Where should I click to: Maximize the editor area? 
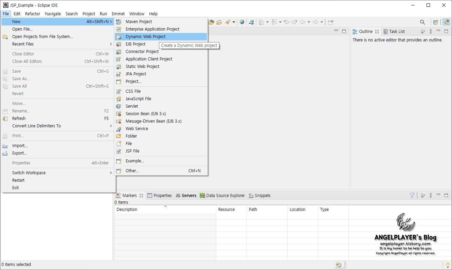click(344, 31)
